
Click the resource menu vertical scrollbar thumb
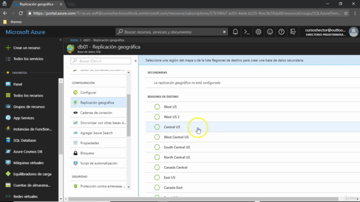click(x=129, y=115)
